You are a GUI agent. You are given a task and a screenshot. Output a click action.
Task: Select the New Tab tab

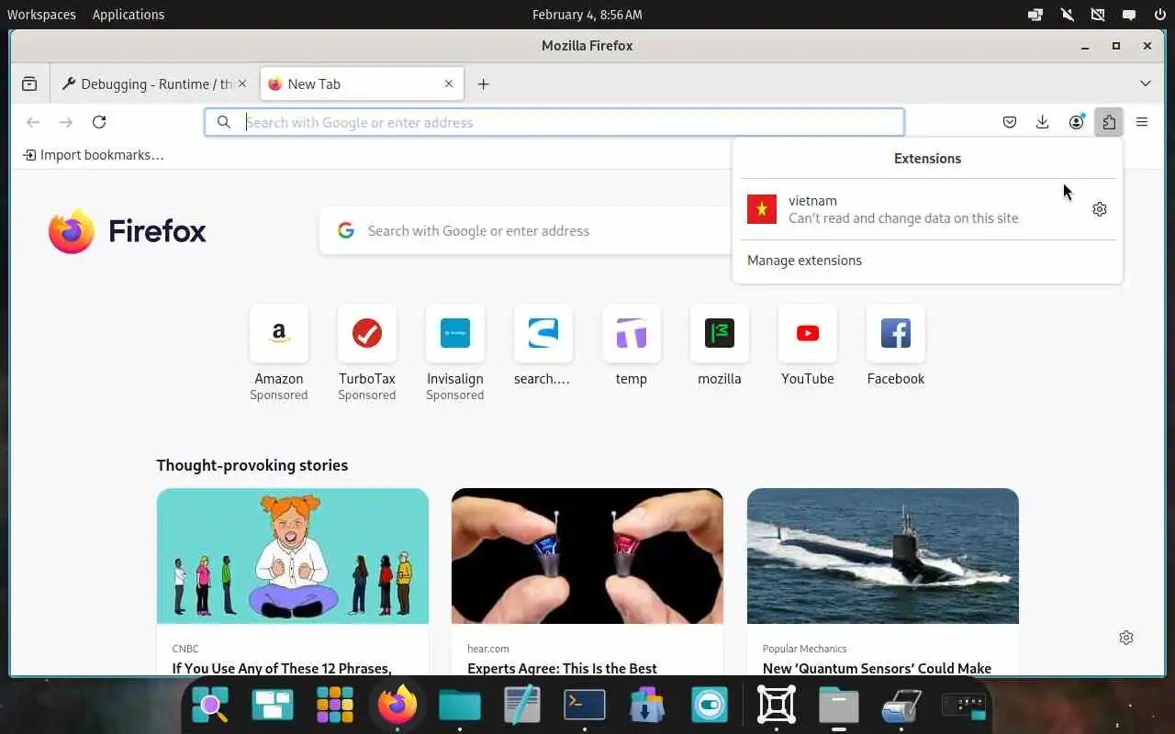[362, 83]
